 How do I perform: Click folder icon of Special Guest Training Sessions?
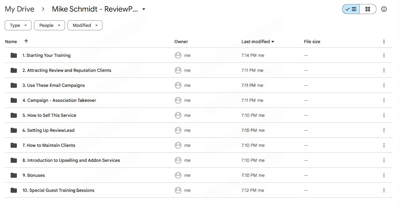14,190
